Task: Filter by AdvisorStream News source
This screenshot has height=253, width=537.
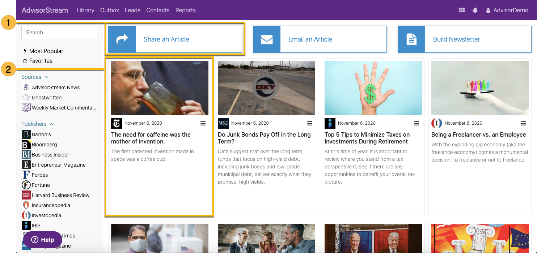Action: 56,87
